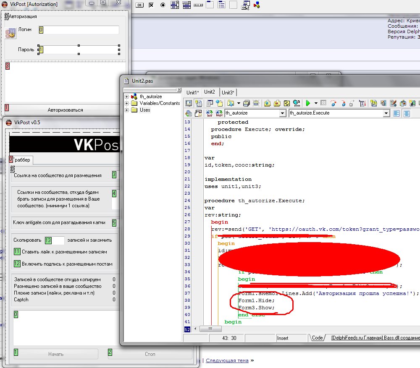Click the center-align lines icon
The width and height of the screenshot is (420, 368).
coord(407,113)
